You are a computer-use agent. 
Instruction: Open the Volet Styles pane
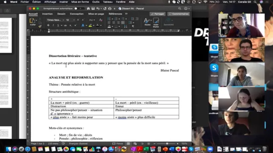[x=156, y=23]
